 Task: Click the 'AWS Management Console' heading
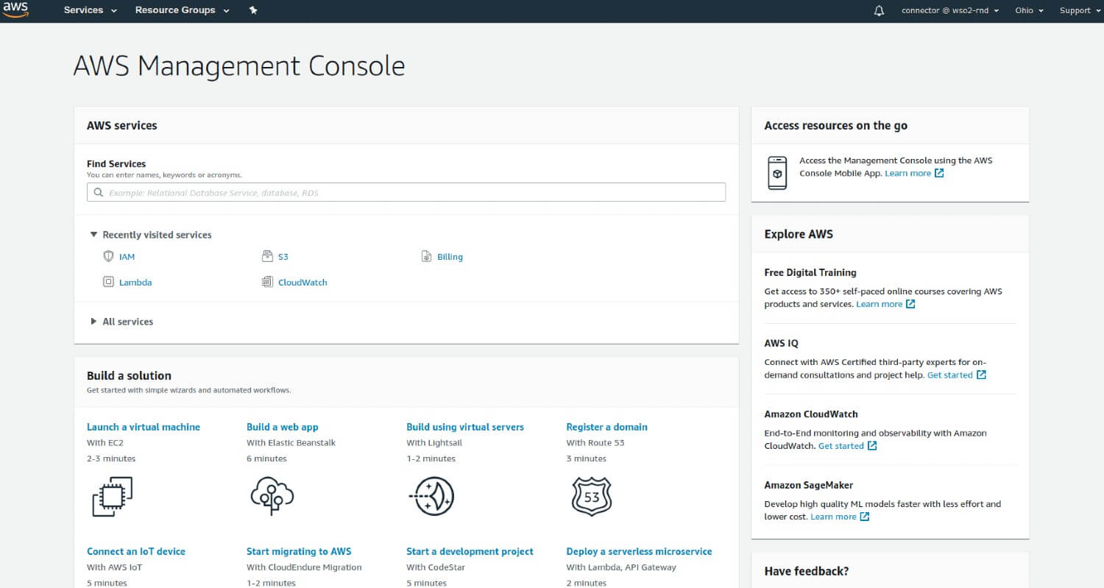click(x=239, y=66)
